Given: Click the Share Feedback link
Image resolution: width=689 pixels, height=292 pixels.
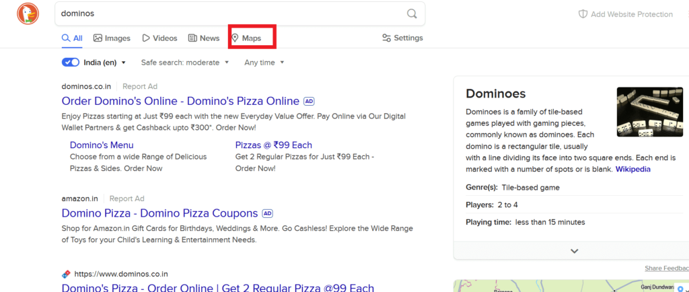Looking at the screenshot, I should point(667,268).
